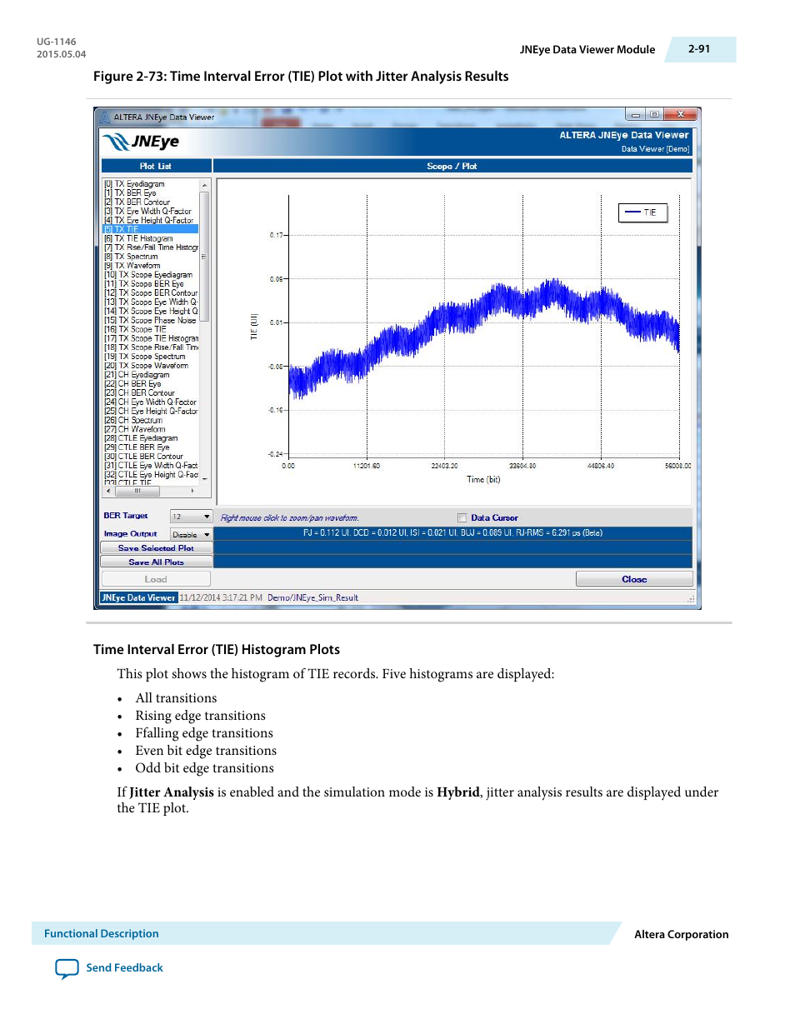Click the Save All Plots button
Screen dimensions: 795x1029
(156, 562)
